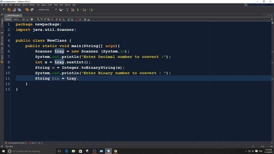Click the Uncomment lines icon

89,19
